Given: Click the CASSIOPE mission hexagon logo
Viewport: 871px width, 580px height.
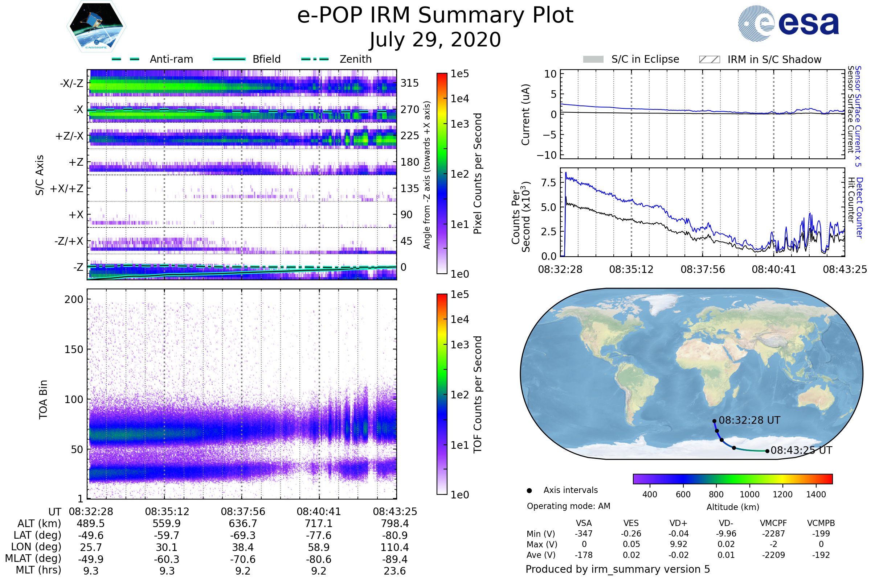Looking at the screenshot, I should [x=96, y=26].
